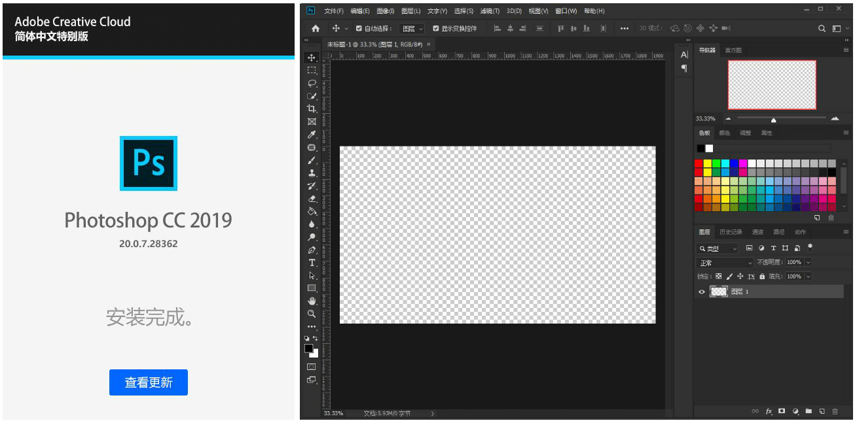The image size is (855, 421).
Task: Select the Horizontal Type tool
Action: (x=312, y=263)
